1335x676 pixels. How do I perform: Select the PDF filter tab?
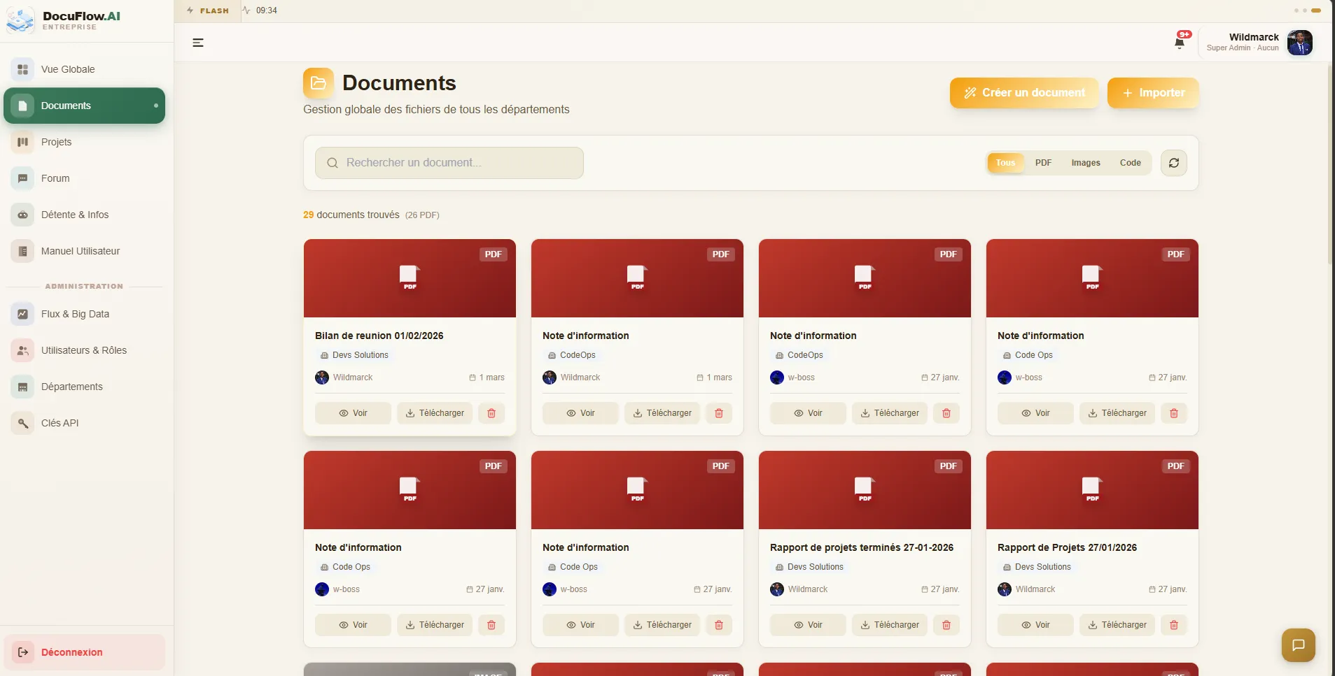click(x=1043, y=163)
